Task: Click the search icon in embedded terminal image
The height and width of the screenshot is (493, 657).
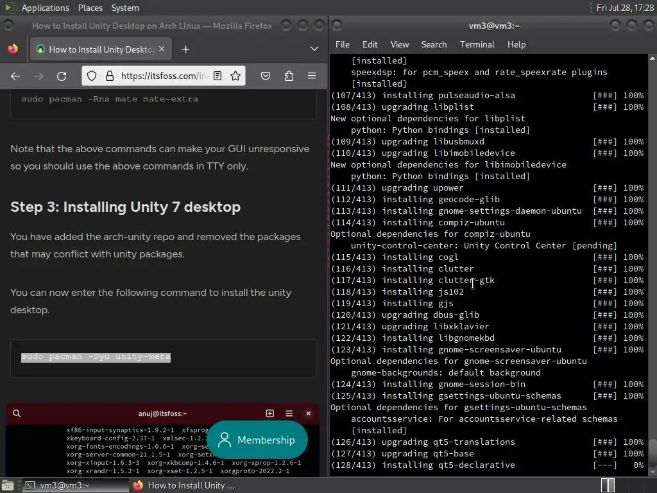Action: tap(17, 413)
